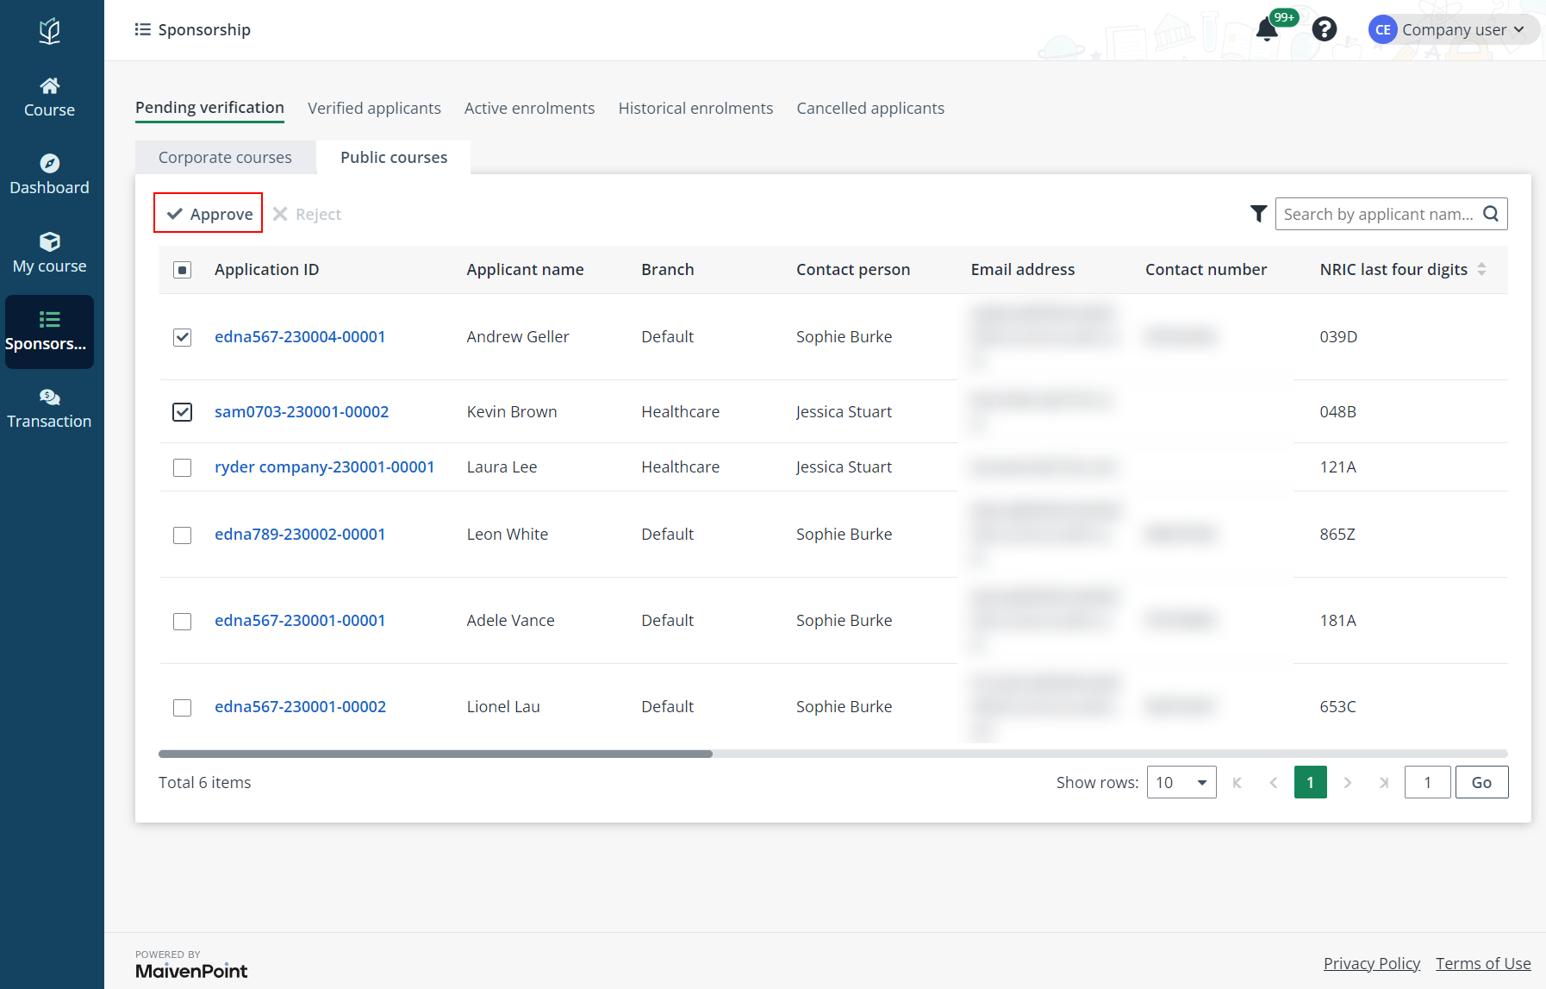Viewport: 1546px width, 989px height.
Task: Select the Total 6 items text
Action: 205,782
